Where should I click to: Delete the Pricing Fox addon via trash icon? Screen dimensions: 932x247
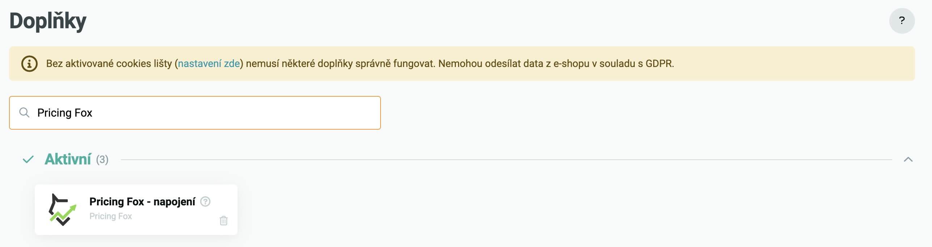pos(223,221)
